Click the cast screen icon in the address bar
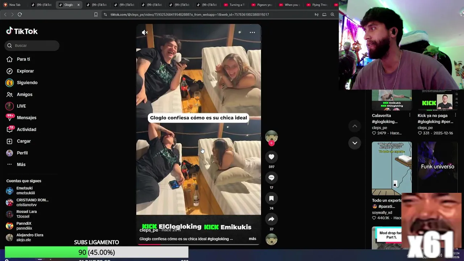Image resolution: width=464 pixels, height=261 pixels. pos(324,14)
